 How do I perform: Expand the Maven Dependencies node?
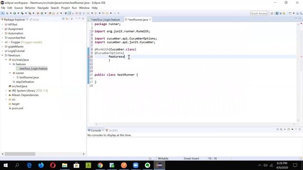(6, 95)
